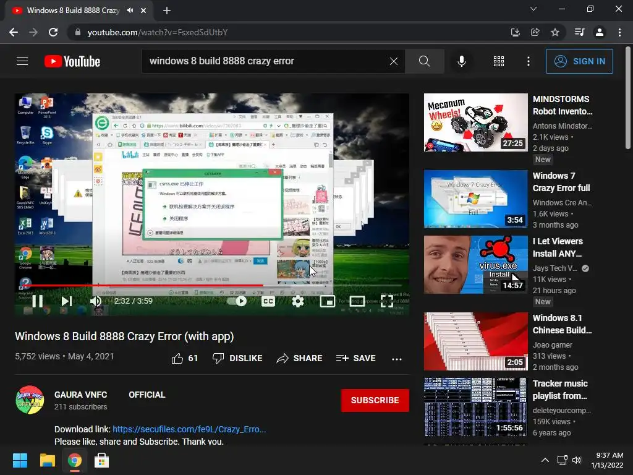The image size is (633, 475).
Task: Reload the current page
Action: click(x=53, y=32)
